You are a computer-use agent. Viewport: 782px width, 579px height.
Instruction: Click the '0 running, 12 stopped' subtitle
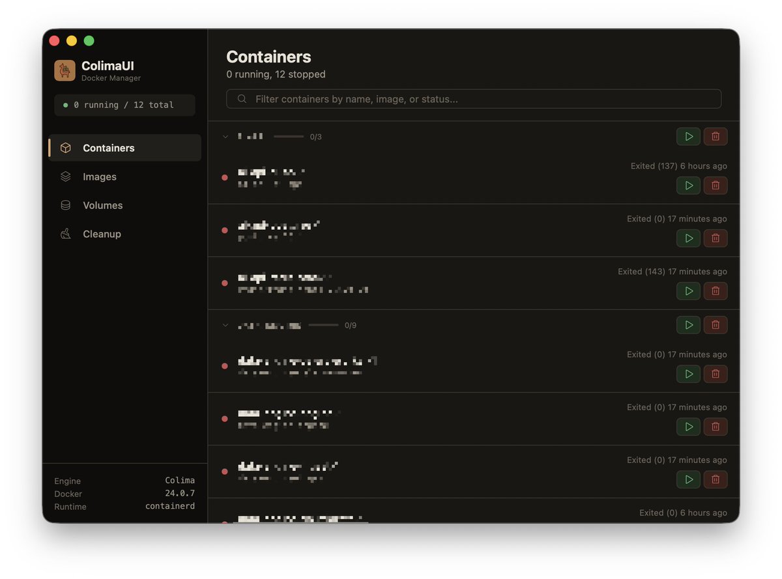pos(276,74)
